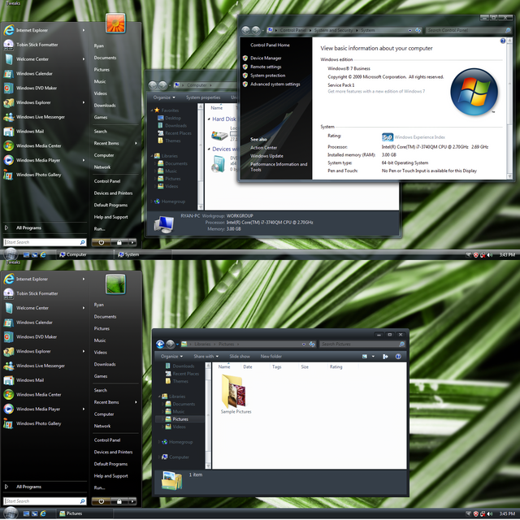The image size is (520, 520).
Task: Go to Control Panel Home
Action: tap(270, 45)
